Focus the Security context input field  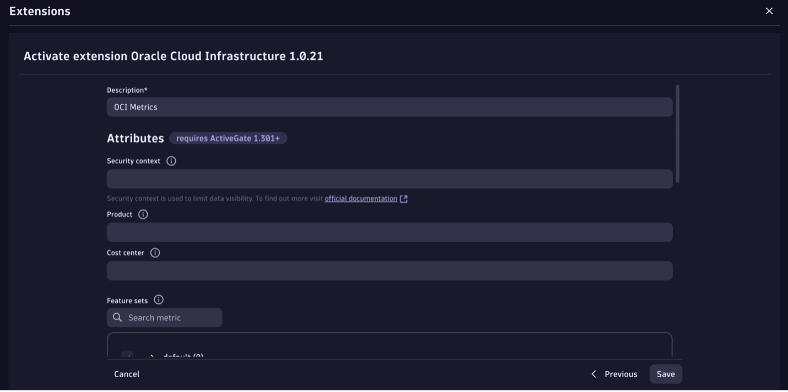tap(390, 179)
